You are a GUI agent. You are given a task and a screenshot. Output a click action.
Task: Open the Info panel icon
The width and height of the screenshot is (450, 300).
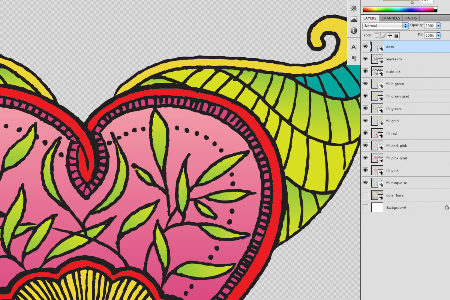[354, 31]
